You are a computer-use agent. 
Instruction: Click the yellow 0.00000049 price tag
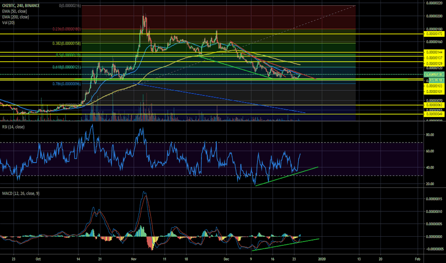[x=435, y=114]
